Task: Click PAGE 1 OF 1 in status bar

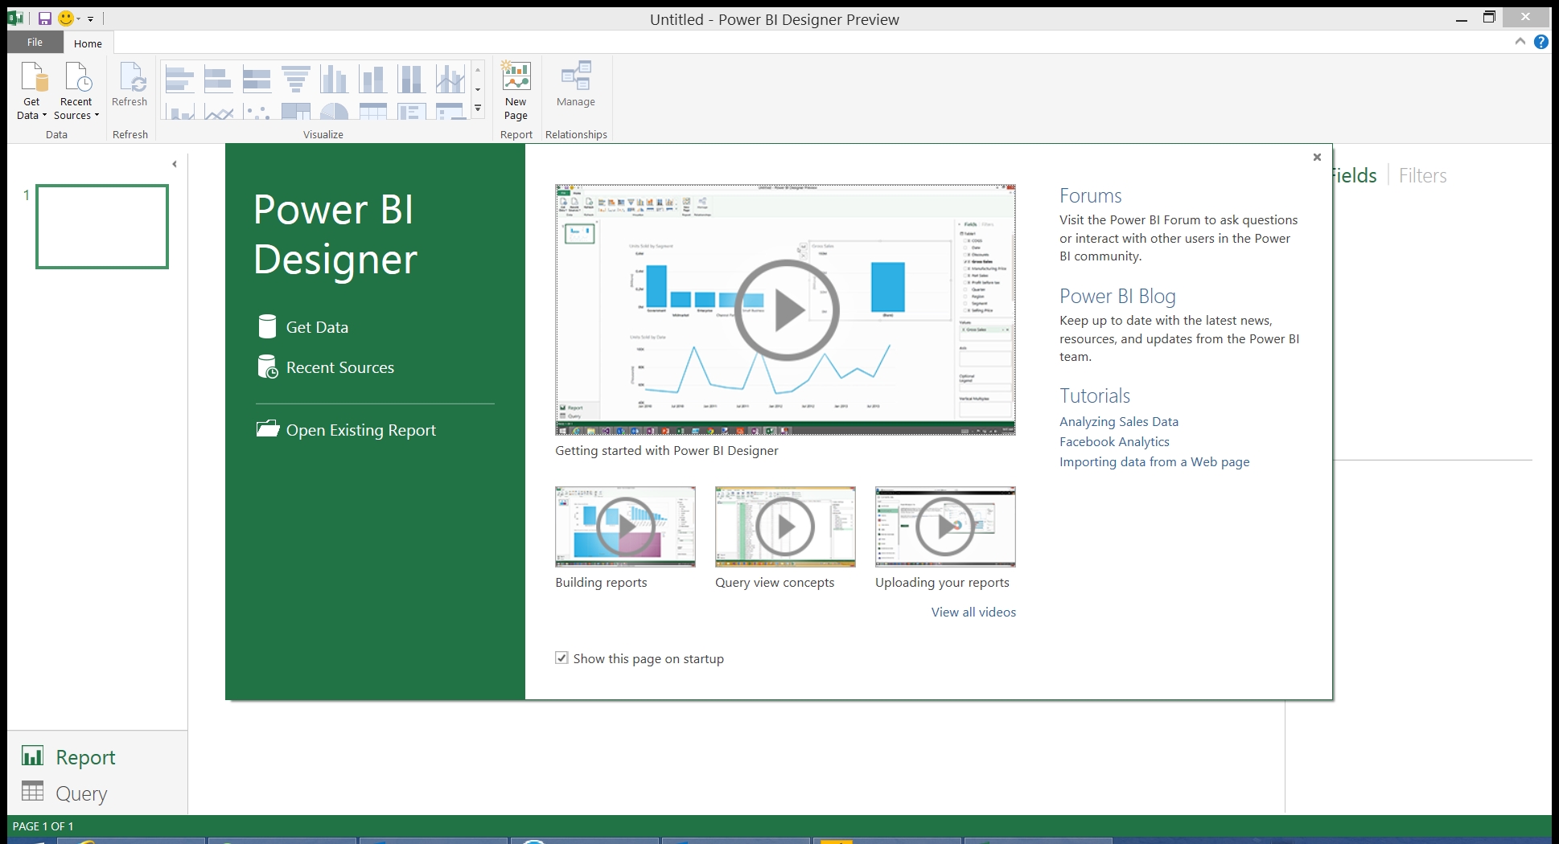Action: tap(43, 826)
